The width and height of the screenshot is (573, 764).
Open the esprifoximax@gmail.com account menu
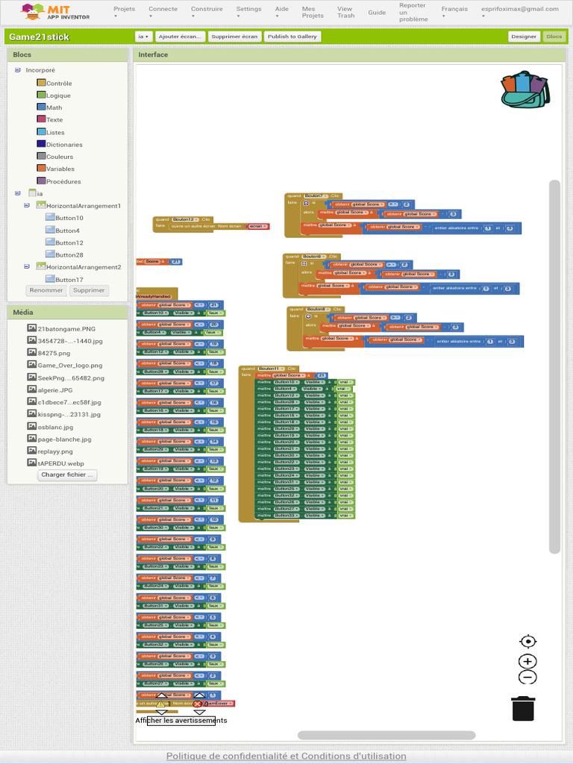coord(520,12)
